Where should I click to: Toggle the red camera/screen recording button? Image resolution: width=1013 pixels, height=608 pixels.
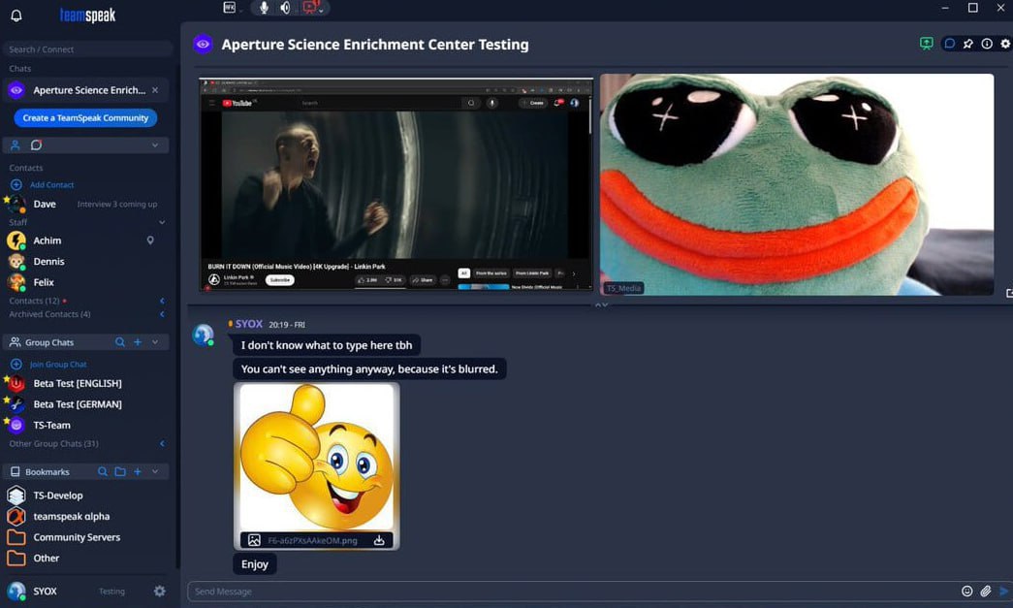(x=310, y=8)
